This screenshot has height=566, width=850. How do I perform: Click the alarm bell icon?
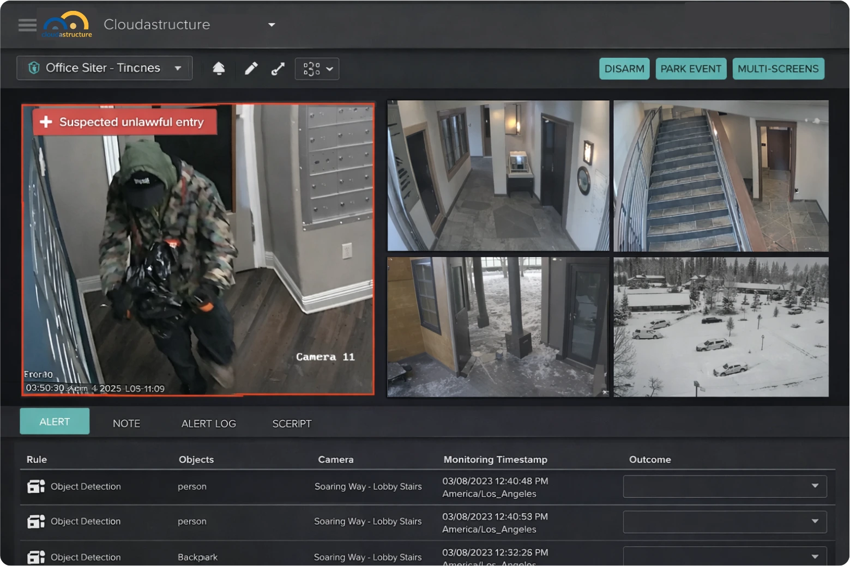[x=219, y=68]
